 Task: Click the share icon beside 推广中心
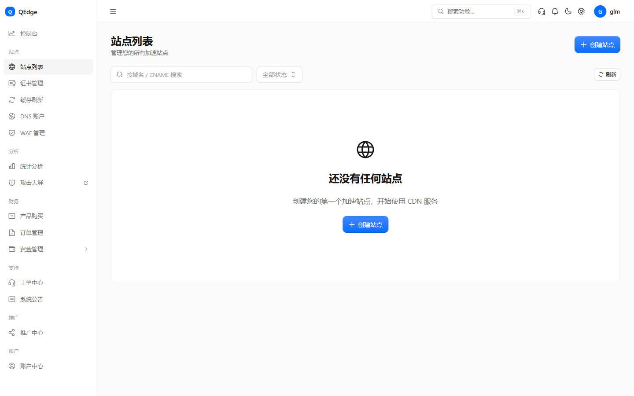[x=12, y=333]
